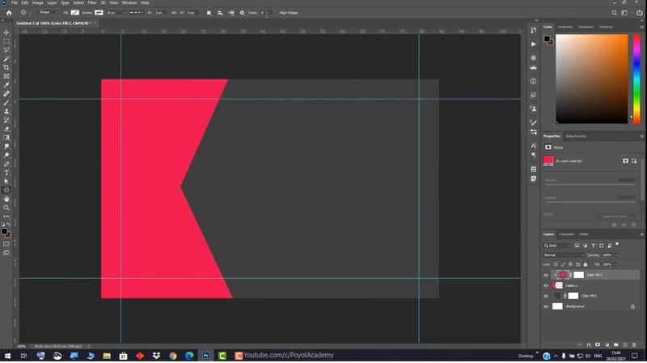The width and height of the screenshot is (647, 363).
Task: Select the Move tool
Action: (6, 32)
